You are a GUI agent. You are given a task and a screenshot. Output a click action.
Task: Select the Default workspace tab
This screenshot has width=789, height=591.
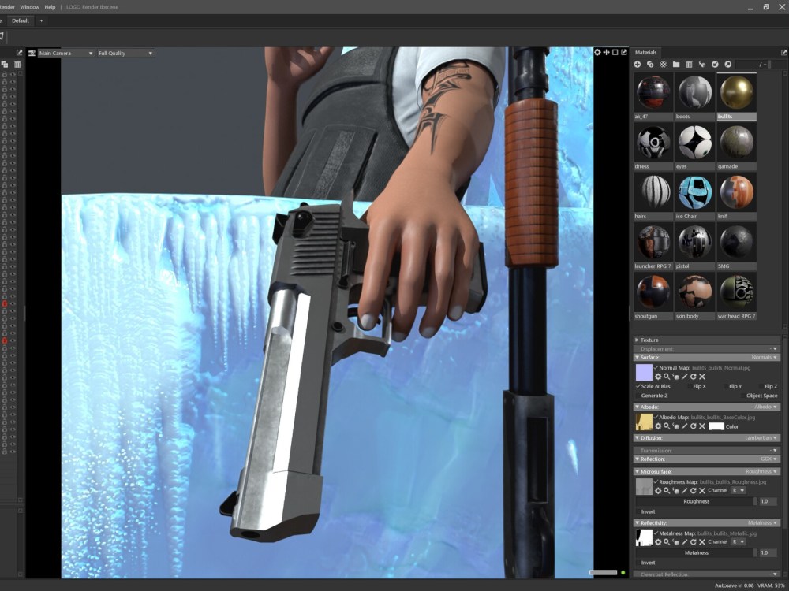(21, 20)
